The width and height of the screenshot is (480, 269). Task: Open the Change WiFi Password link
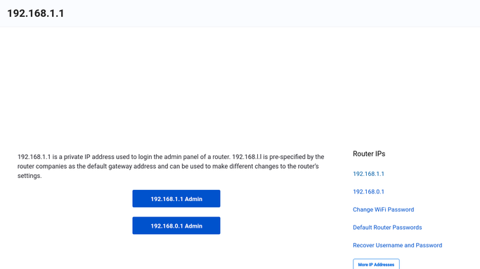click(383, 209)
